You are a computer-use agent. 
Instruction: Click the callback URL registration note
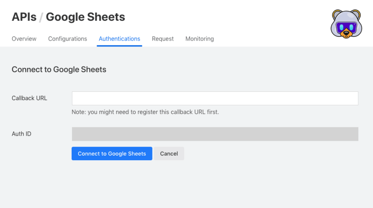coord(145,112)
